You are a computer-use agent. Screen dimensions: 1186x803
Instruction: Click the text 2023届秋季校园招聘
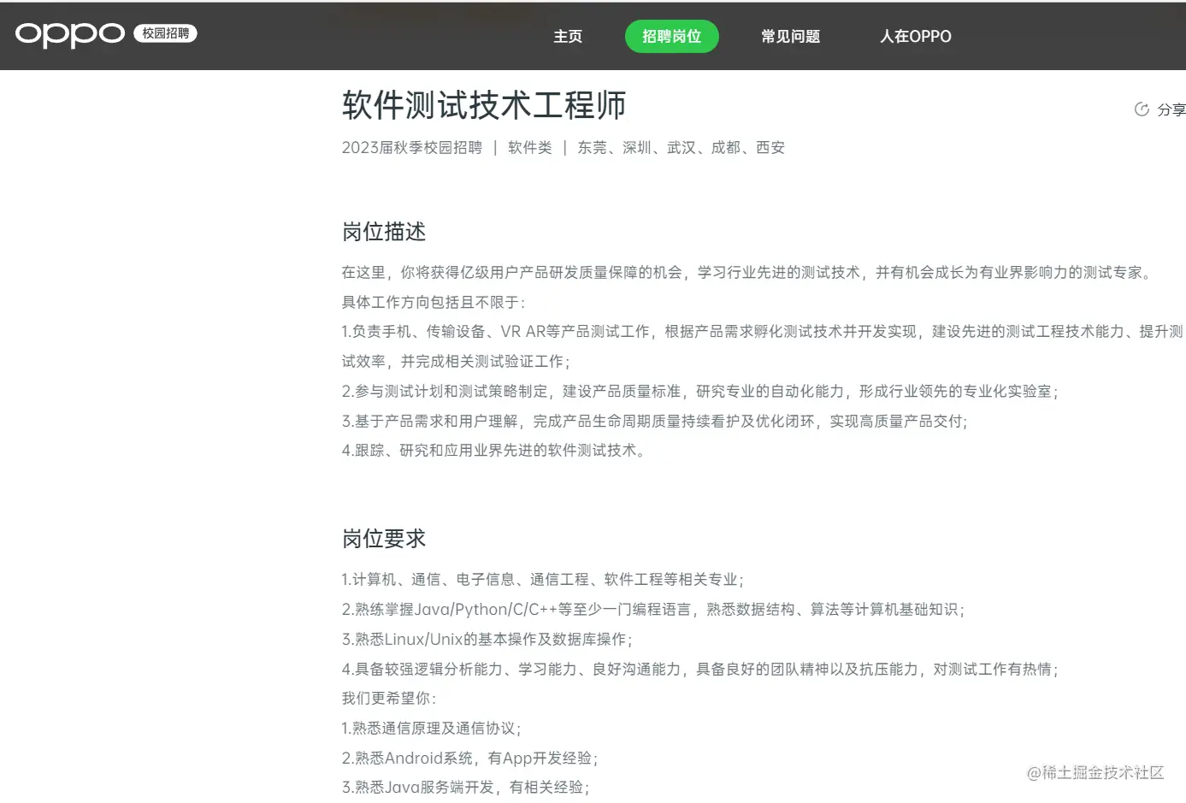412,147
